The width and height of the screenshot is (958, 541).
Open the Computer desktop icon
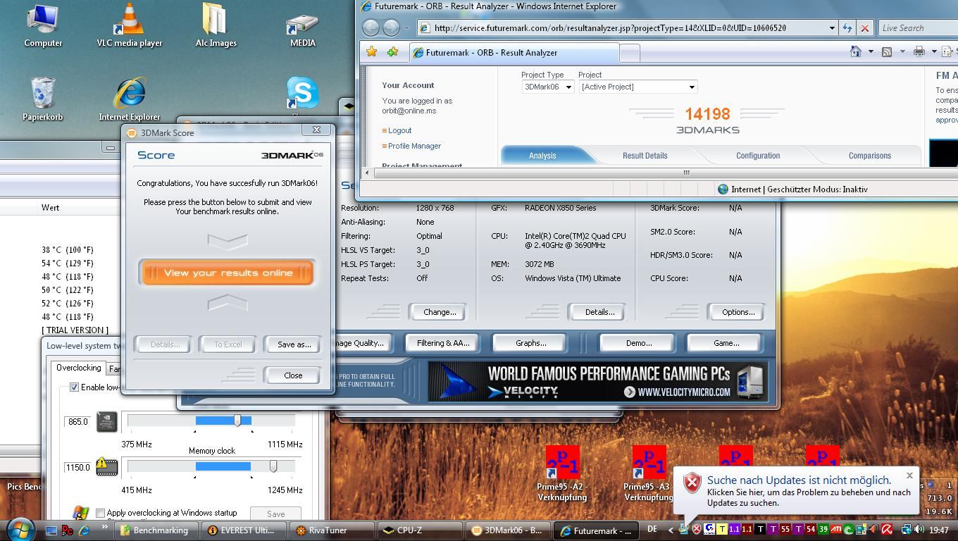tap(43, 25)
